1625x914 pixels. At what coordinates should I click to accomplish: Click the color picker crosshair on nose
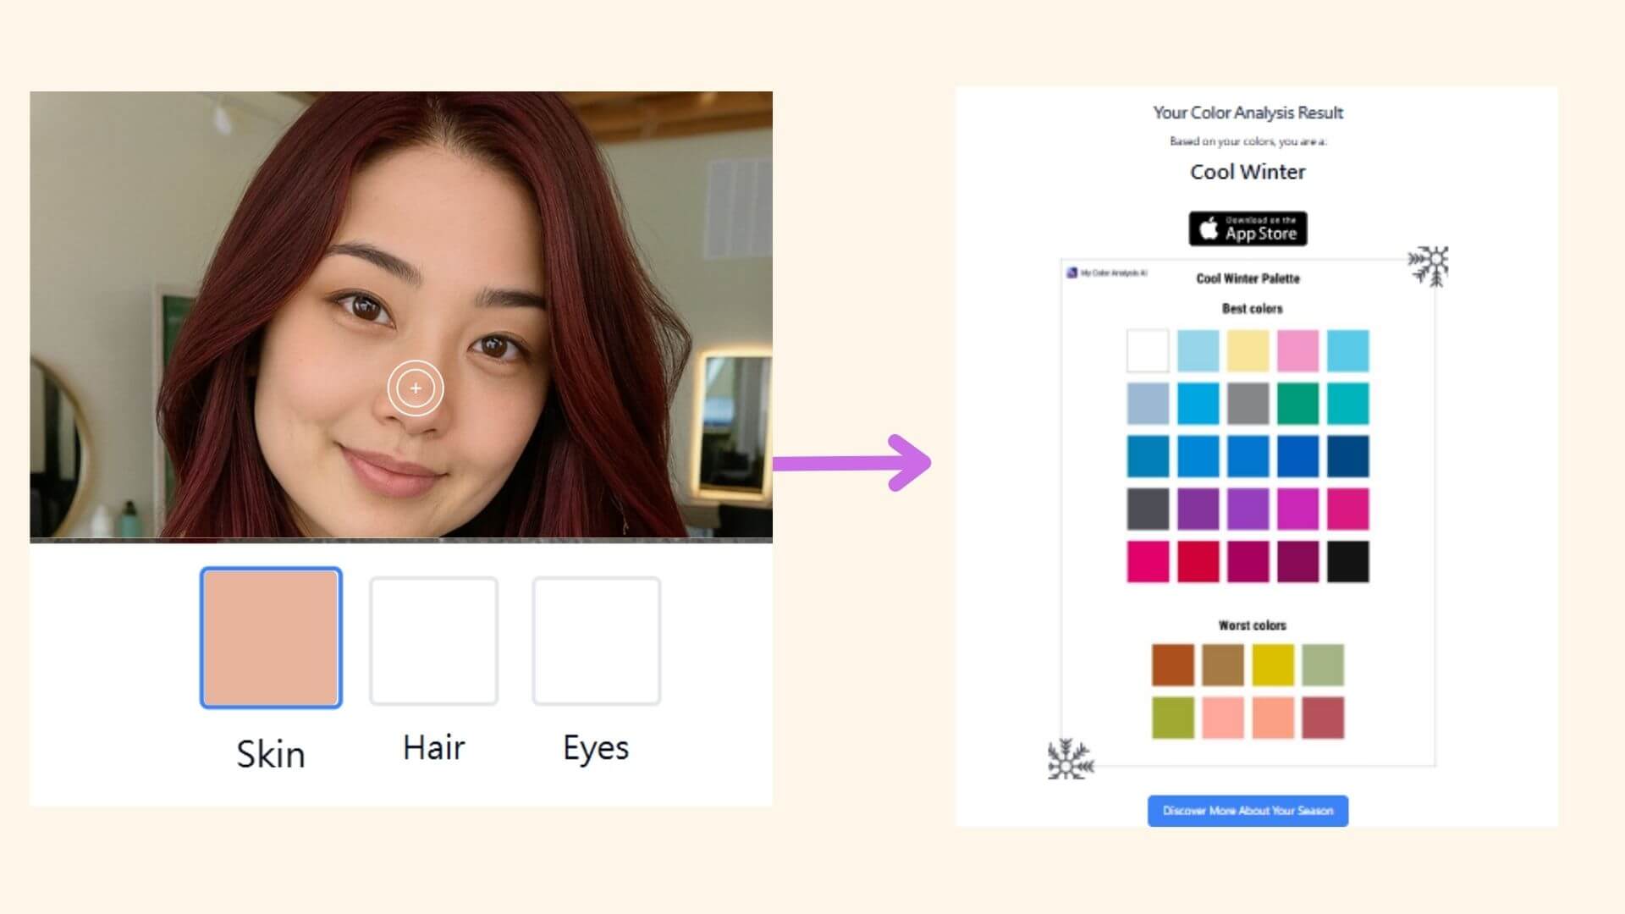coord(416,388)
